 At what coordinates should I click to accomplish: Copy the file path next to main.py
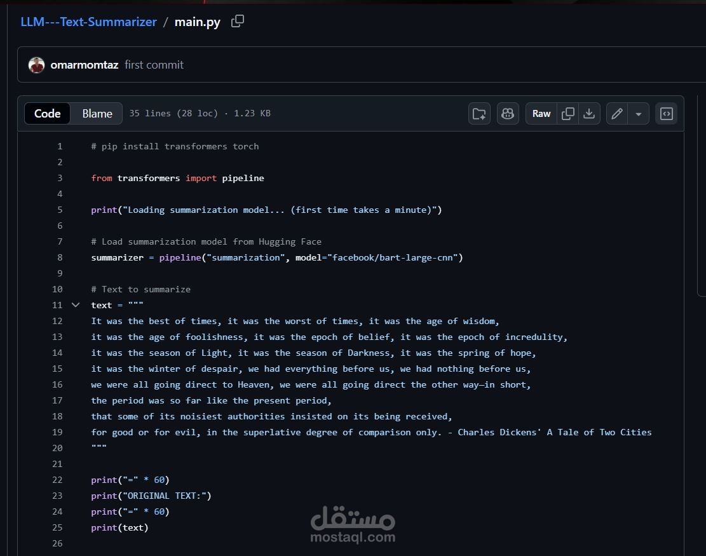(238, 20)
